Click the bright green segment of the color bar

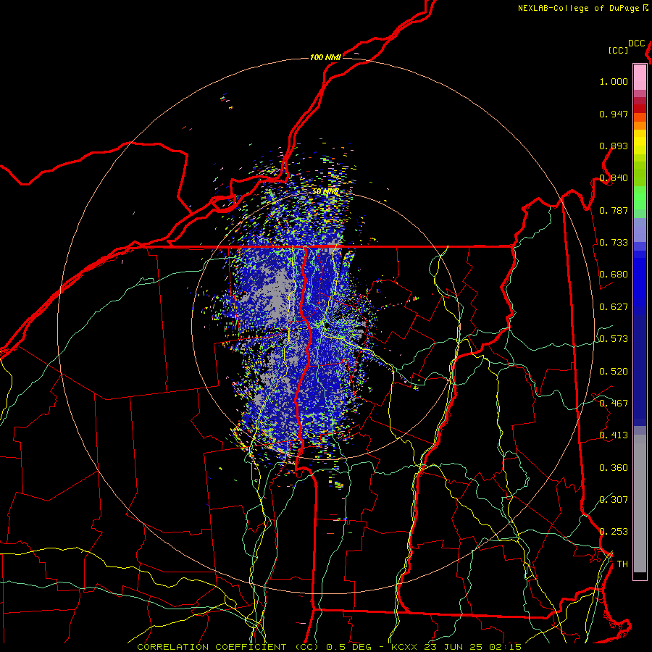click(640, 198)
